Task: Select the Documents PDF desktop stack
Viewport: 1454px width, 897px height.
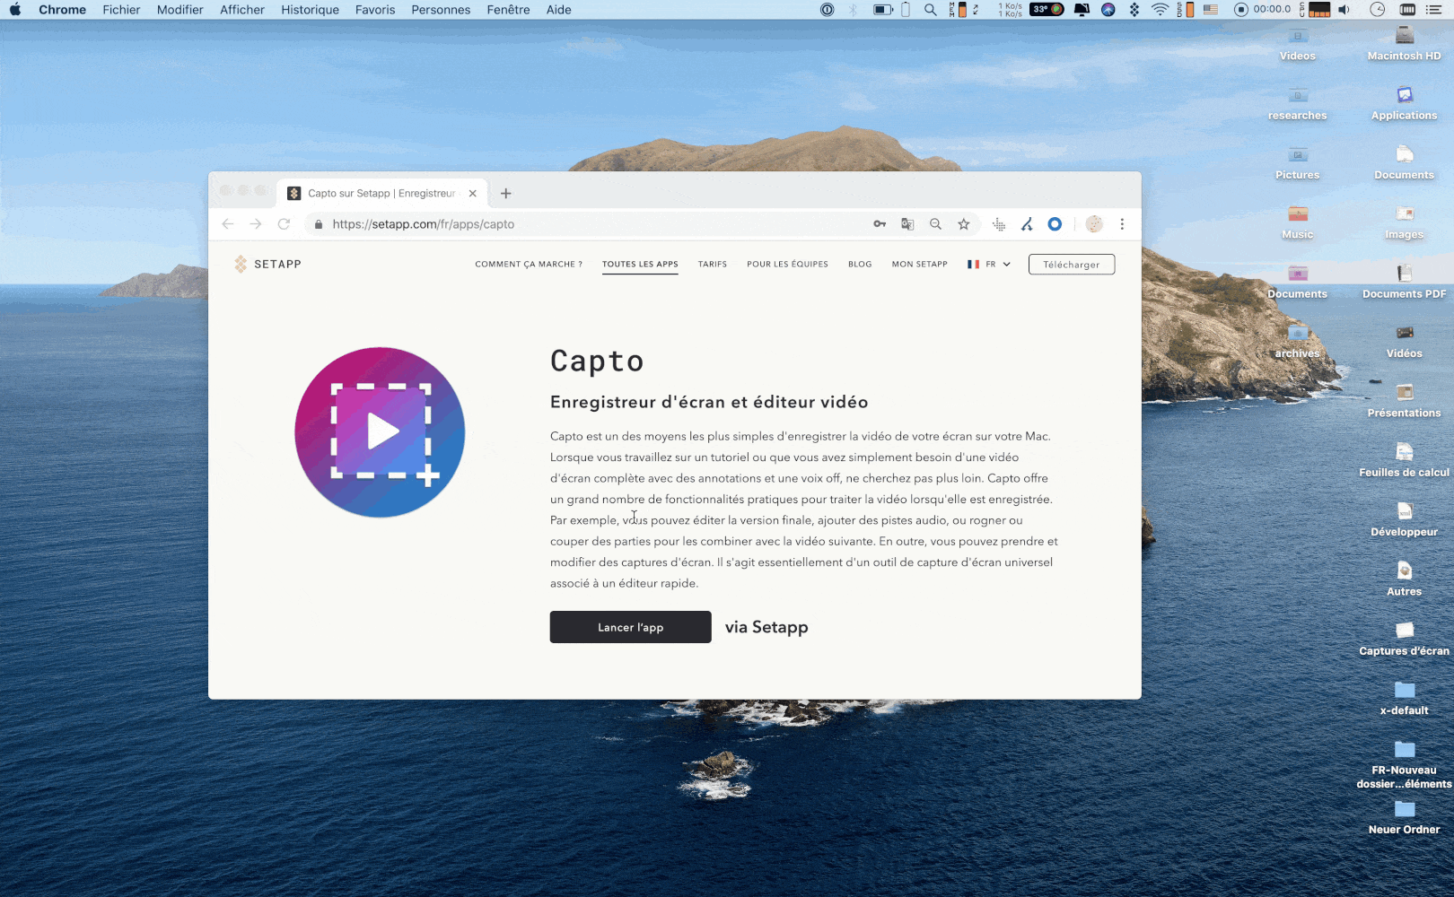Action: 1405,281
